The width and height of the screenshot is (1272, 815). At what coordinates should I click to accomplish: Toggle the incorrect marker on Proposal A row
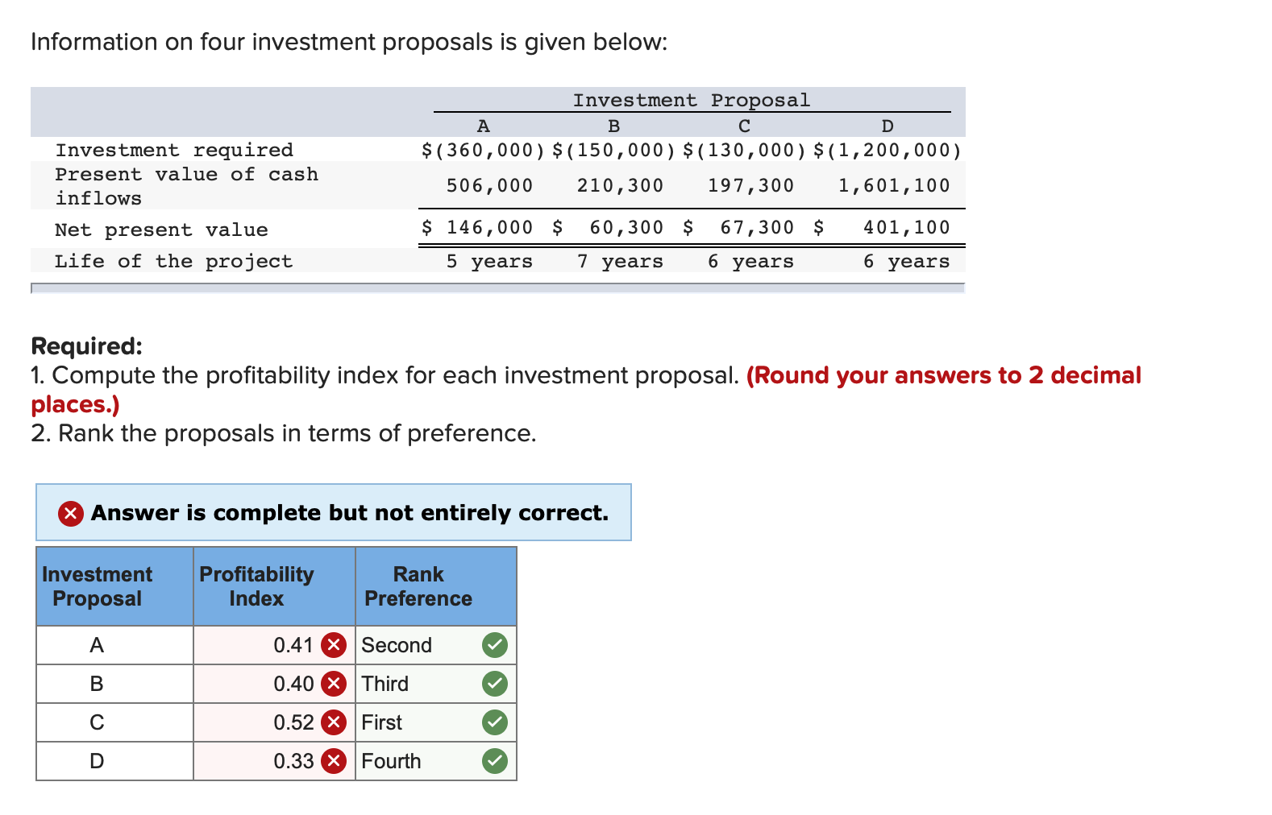pyautogui.click(x=331, y=645)
